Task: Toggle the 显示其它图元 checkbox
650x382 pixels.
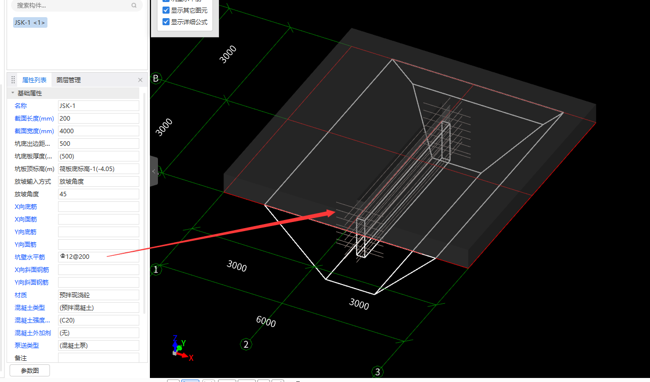Action: [x=166, y=10]
